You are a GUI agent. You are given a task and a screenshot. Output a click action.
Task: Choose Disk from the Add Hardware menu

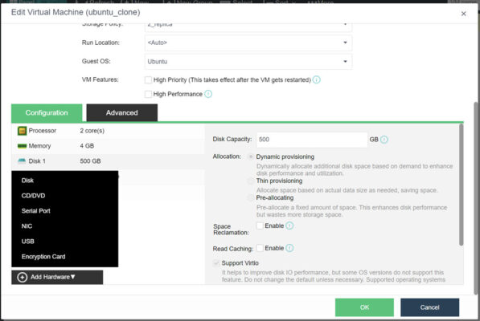pyautogui.click(x=65, y=181)
